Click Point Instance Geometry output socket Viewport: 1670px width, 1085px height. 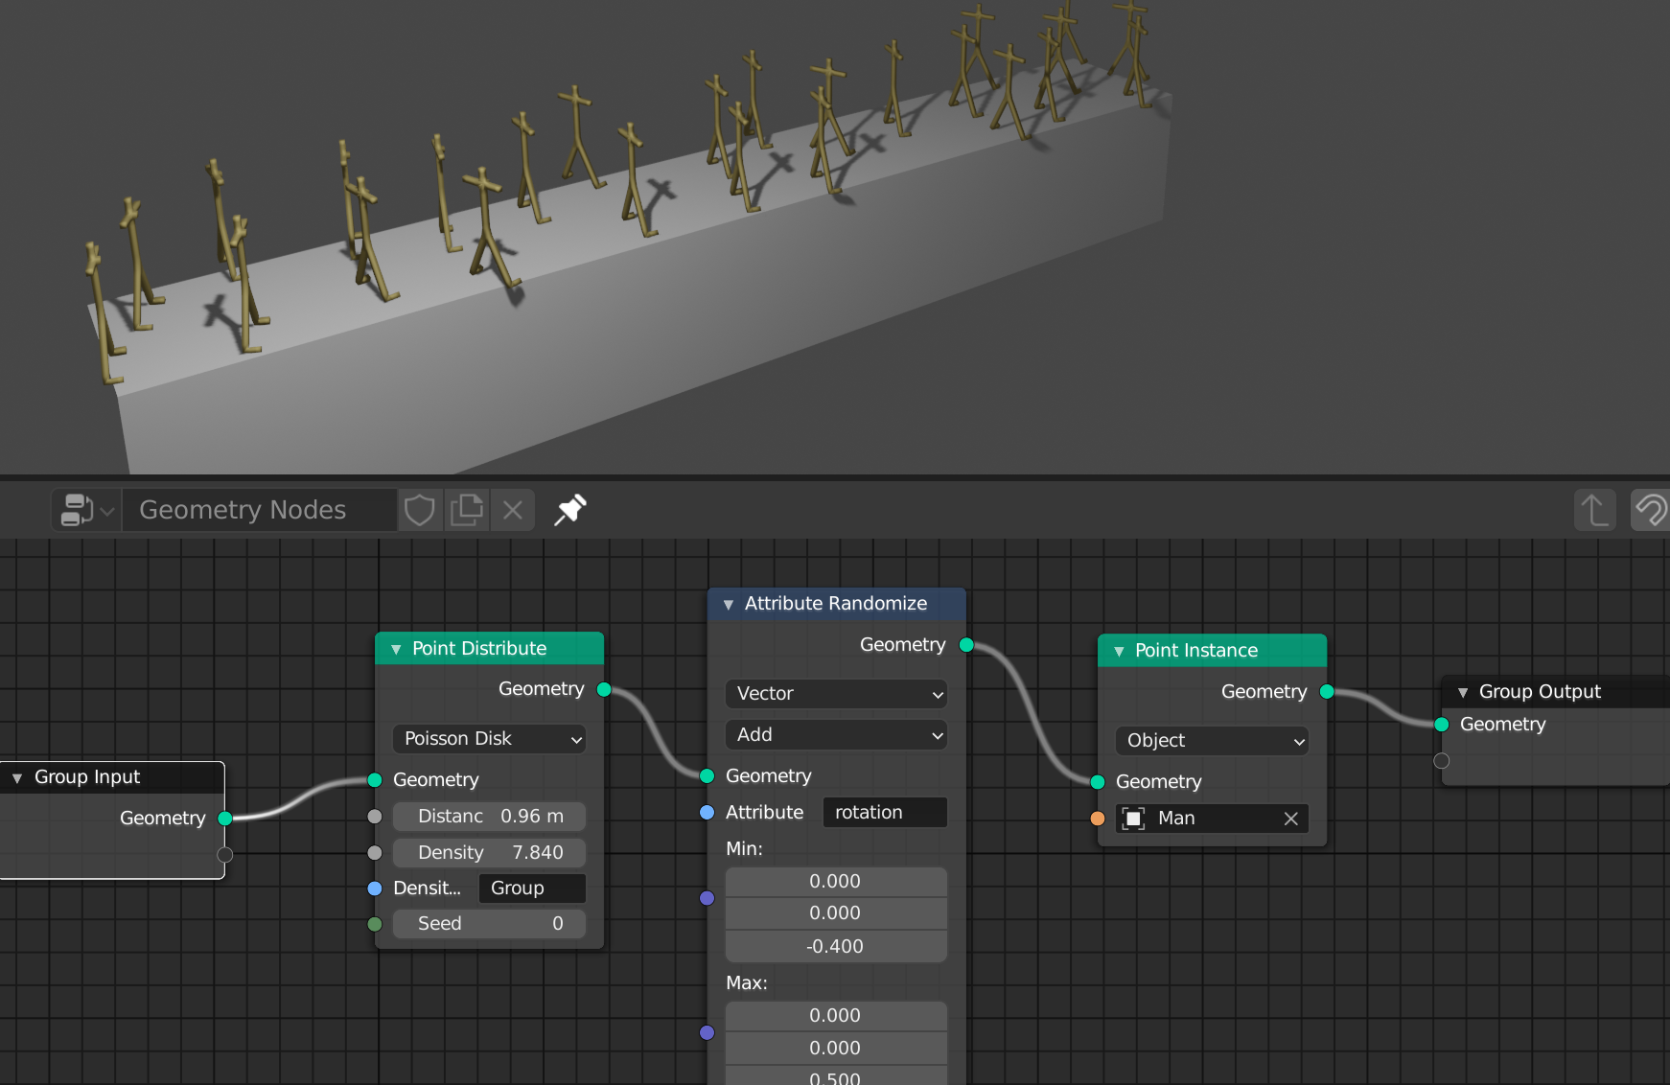tap(1328, 692)
